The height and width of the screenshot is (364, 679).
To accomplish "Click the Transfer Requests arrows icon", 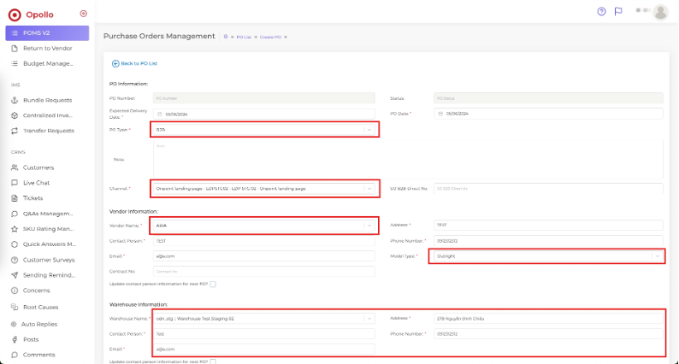I will [15, 131].
